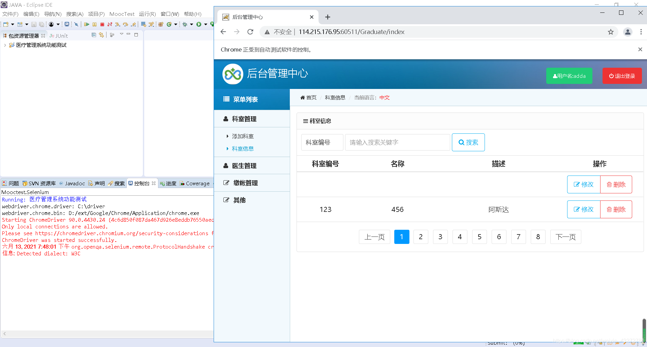Switch to the 问题 tab
Screen dimensions: 647x347
(x=10, y=183)
